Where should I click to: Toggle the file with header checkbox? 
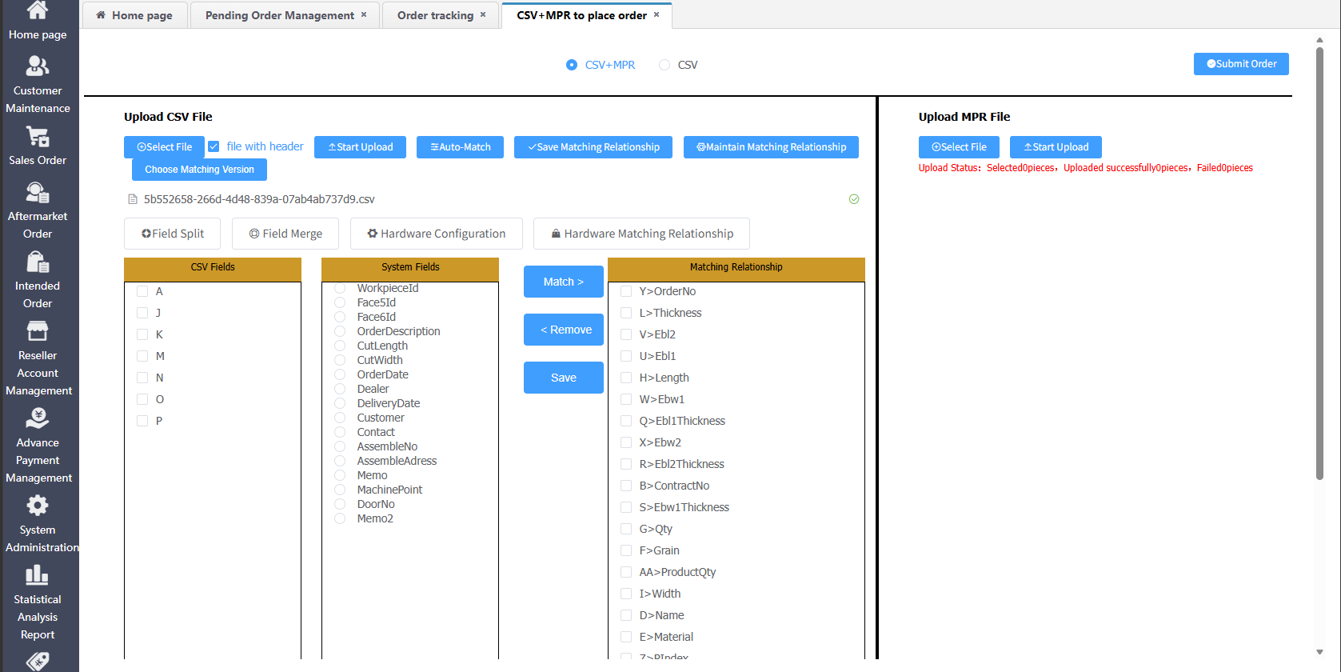point(214,146)
